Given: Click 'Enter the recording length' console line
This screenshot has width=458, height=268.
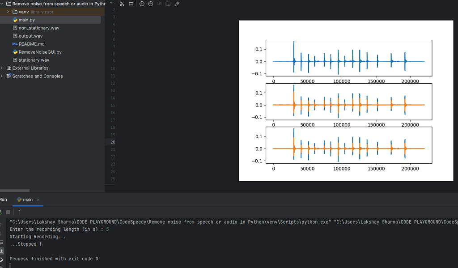Looking at the screenshot, I should pos(59,230).
